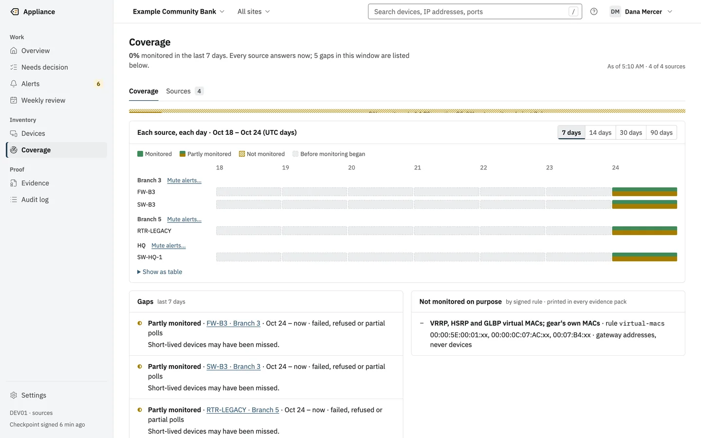This screenshot has height=438, width=701.
Task: Open the Dana Mercer account menu
Action: tap(641, 12)
